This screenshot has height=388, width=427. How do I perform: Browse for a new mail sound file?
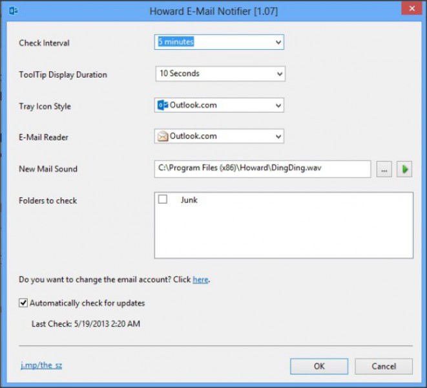[384, 169]
